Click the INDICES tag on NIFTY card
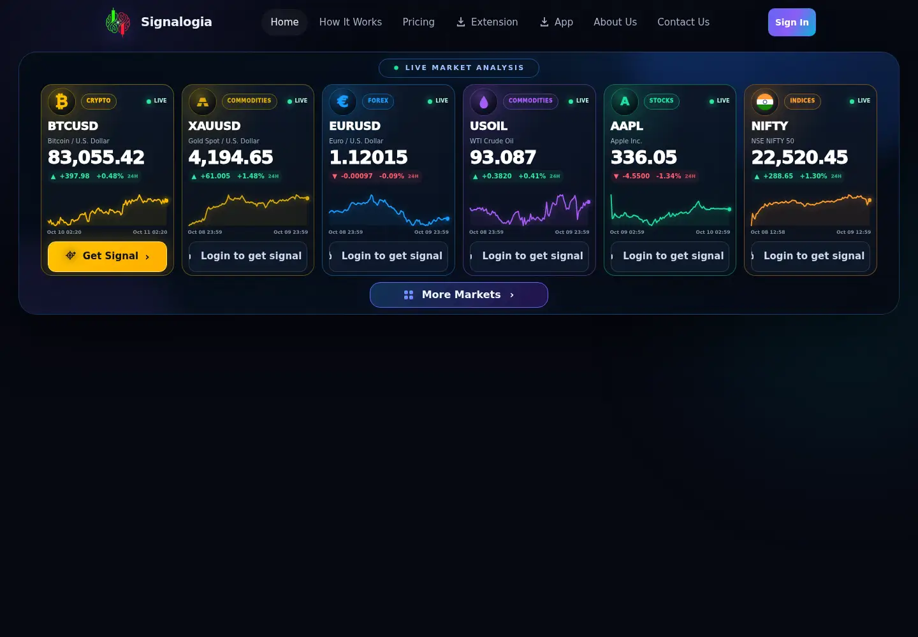 [x=803, y=101]
